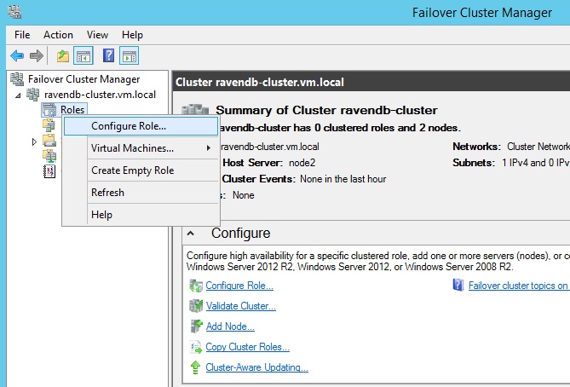Open the Action menu
The width and height of the screenshot is (570, 387).
click(58, 35)
